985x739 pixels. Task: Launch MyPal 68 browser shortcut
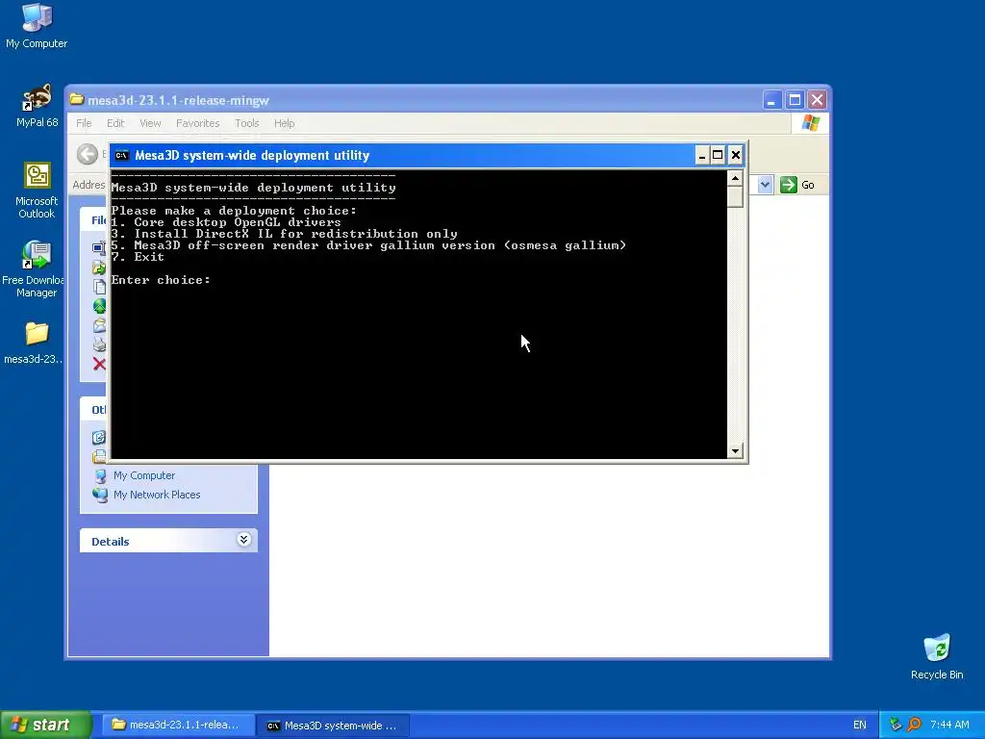pyautogui.click(x=37, y=106)
